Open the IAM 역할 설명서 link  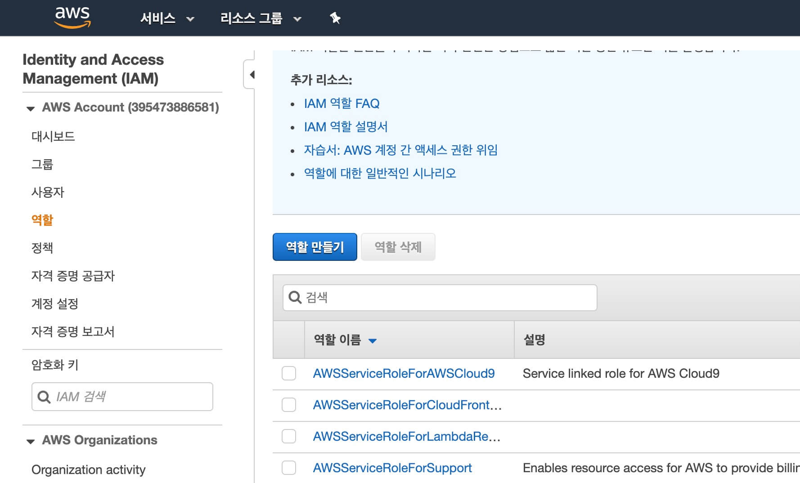tap(346, 127)
